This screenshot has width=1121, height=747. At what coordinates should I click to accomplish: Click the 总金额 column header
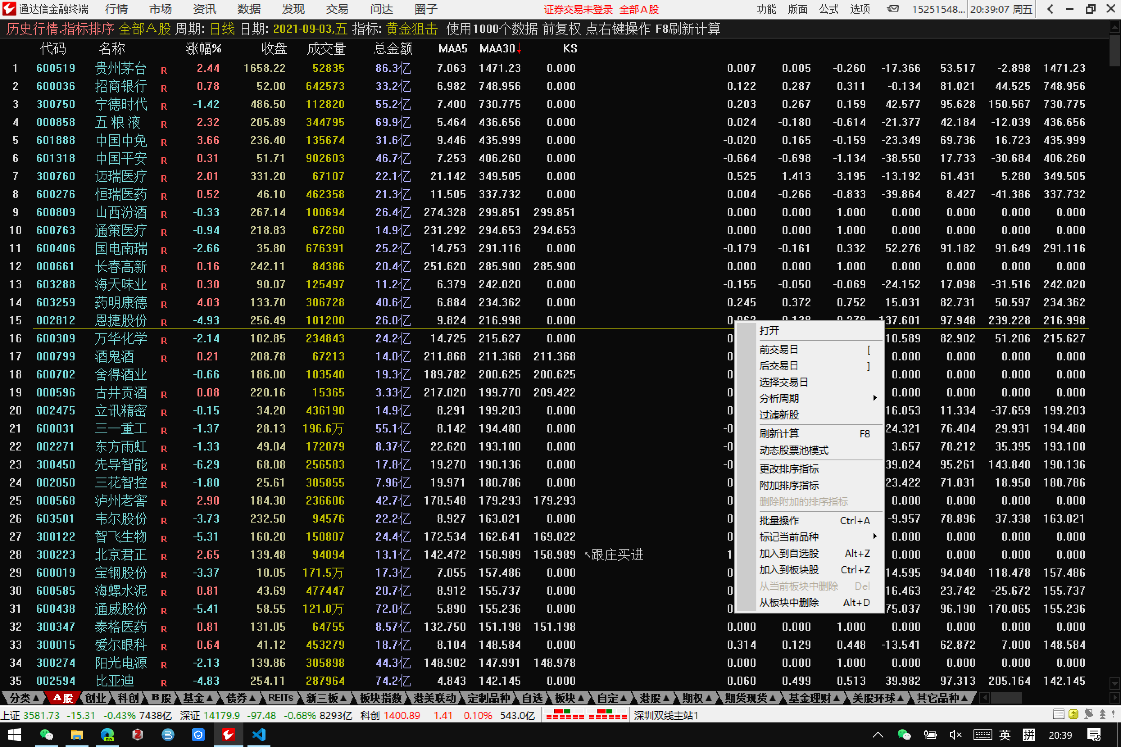pos(393,49)
